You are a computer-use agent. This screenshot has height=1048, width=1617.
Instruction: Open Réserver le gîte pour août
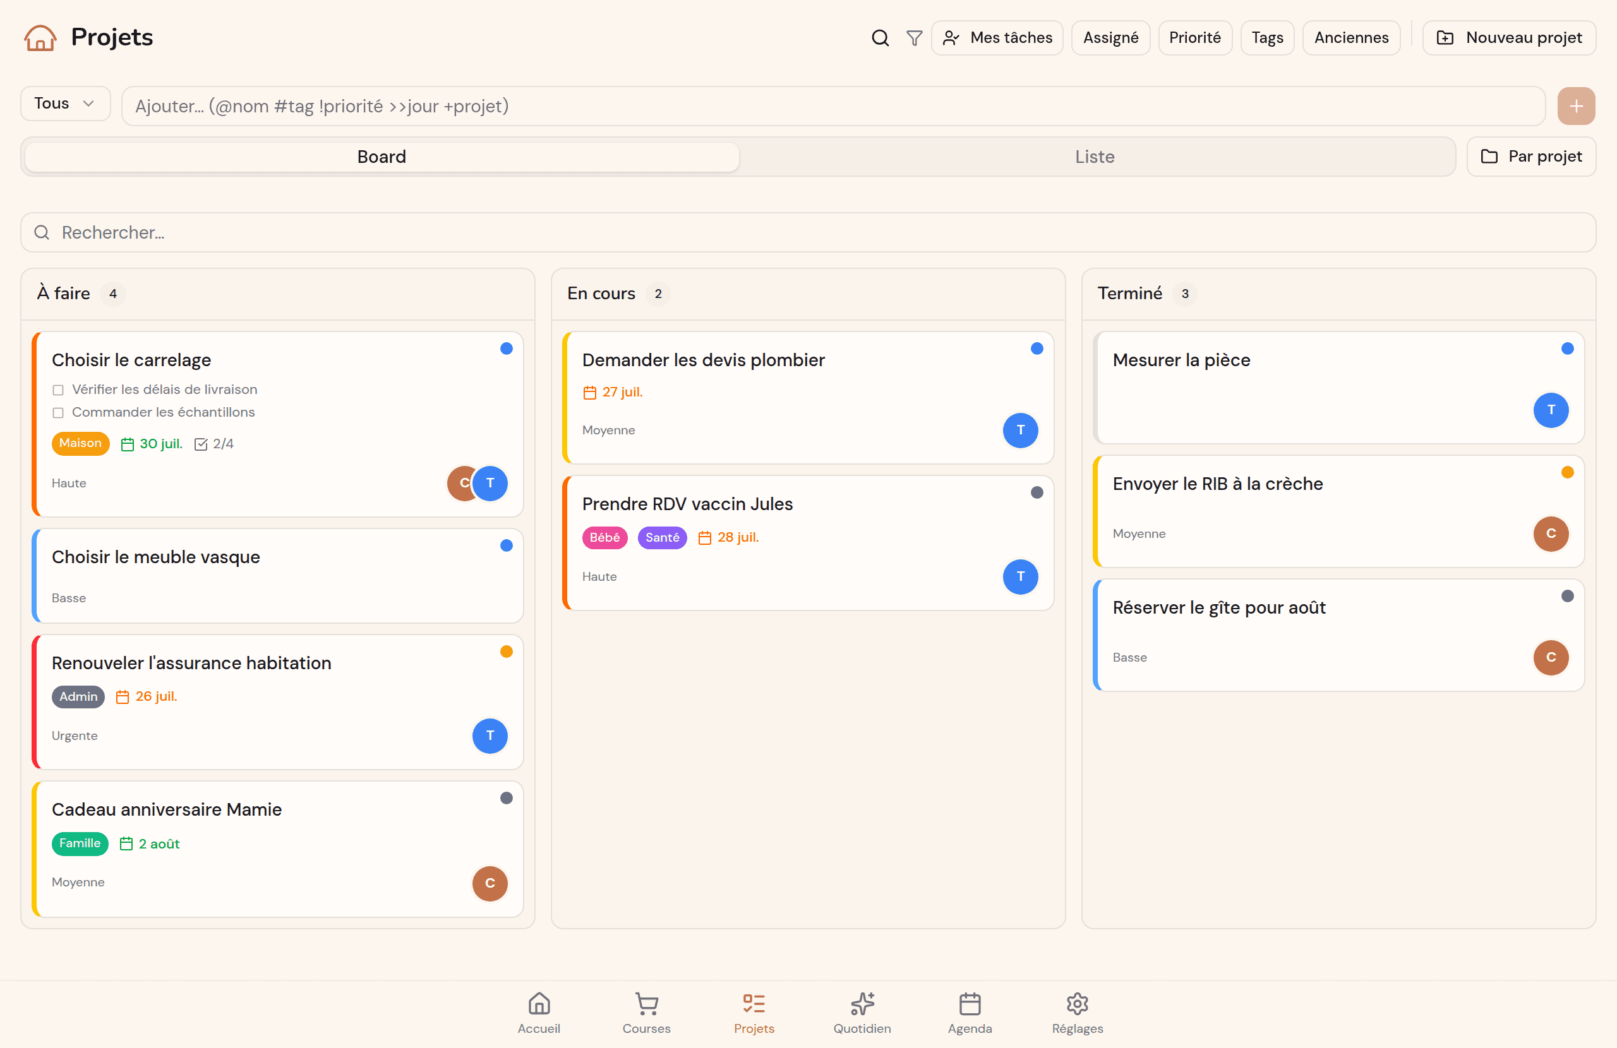click(1338, 636)
